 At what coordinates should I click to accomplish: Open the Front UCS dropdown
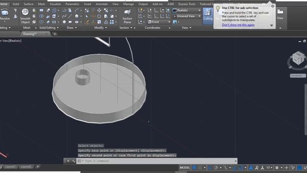(x=159, y=22)
